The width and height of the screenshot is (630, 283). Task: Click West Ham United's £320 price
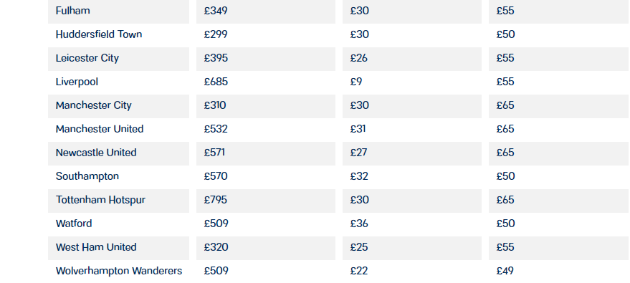point(216,247)
